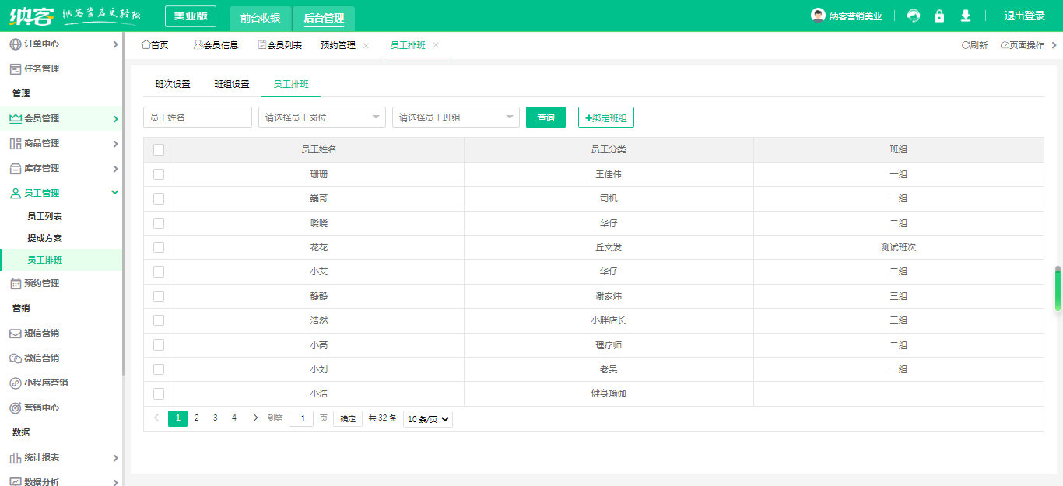Image resolution: width=1063 pixels, height=486 pixels.
Task: Open the 10条/页 page size dropdown
Action: pyautogui.click(x=427, y=419)
